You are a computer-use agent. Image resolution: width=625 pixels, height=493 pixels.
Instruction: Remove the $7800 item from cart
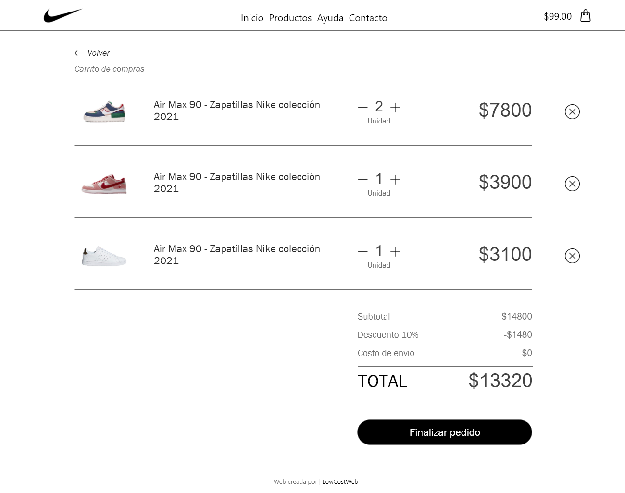click(572, 112)
